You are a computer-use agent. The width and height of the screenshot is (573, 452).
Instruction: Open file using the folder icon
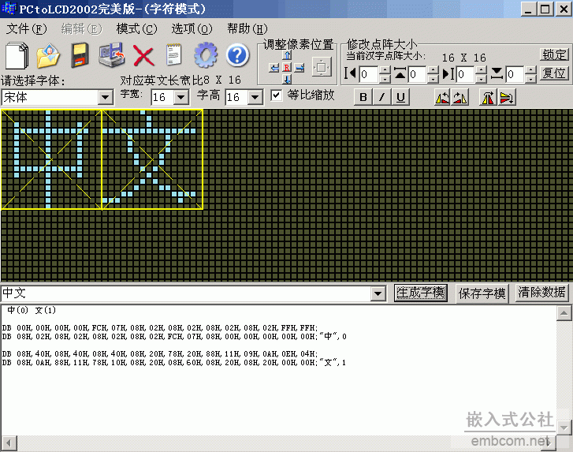(x=48, y=55)
